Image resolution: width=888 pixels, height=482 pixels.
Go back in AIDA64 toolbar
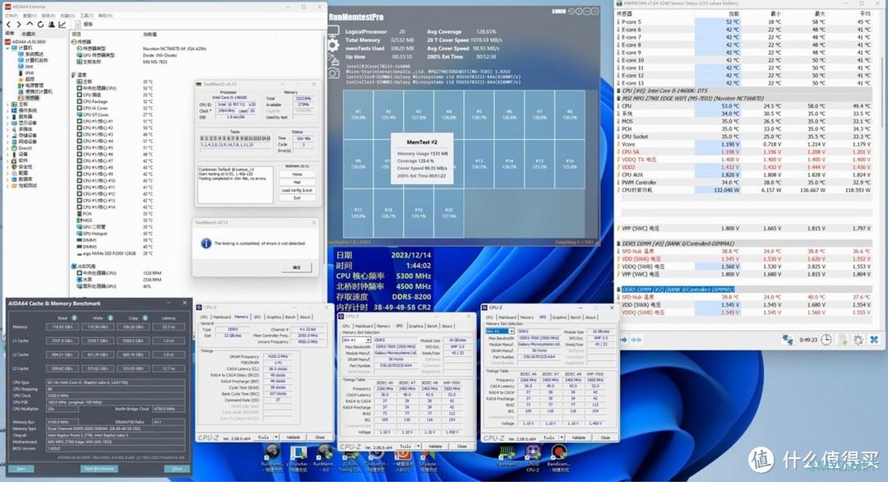click(x=8, y=25)
